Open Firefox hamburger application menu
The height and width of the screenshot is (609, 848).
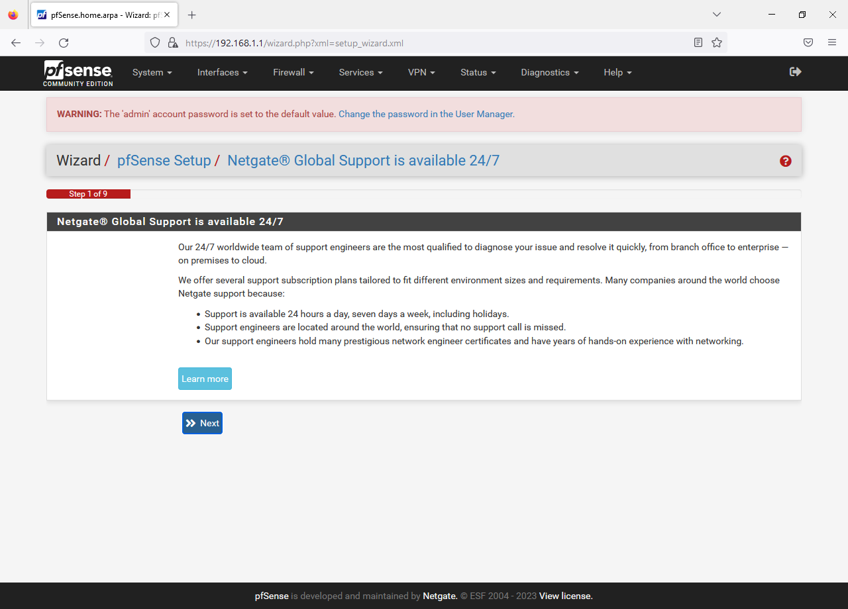pyautogui.click(x=832, y=42)
